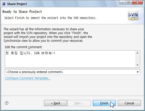Screen dimensions: 145x111
Task: Click the 'Ready to Share Project' heading
Action: (22, 12)
